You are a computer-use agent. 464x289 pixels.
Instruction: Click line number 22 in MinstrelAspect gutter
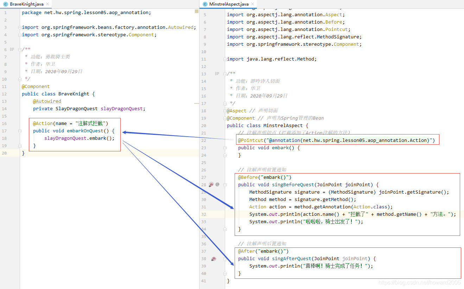(x=204, y=140)
